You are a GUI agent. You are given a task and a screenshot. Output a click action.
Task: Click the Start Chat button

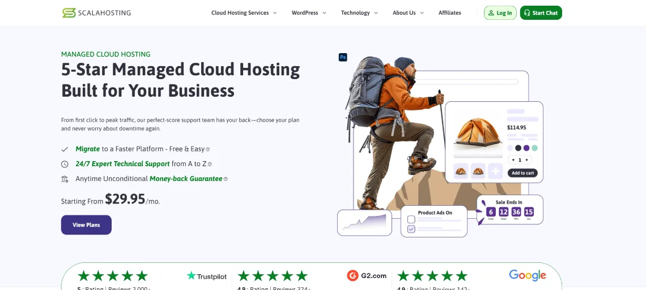click(x=541, y=13)
